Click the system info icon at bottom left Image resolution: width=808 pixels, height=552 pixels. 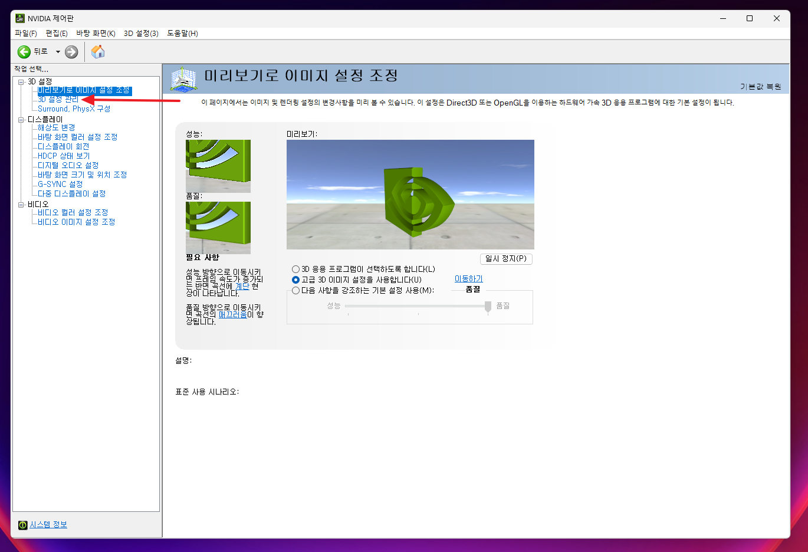click(x=22, y=525)
